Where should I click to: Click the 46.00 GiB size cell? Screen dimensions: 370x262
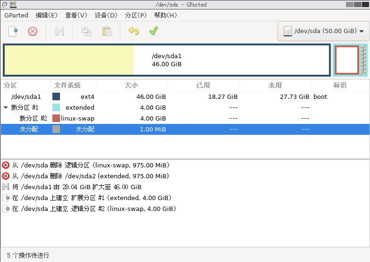[x=151, y=96]
